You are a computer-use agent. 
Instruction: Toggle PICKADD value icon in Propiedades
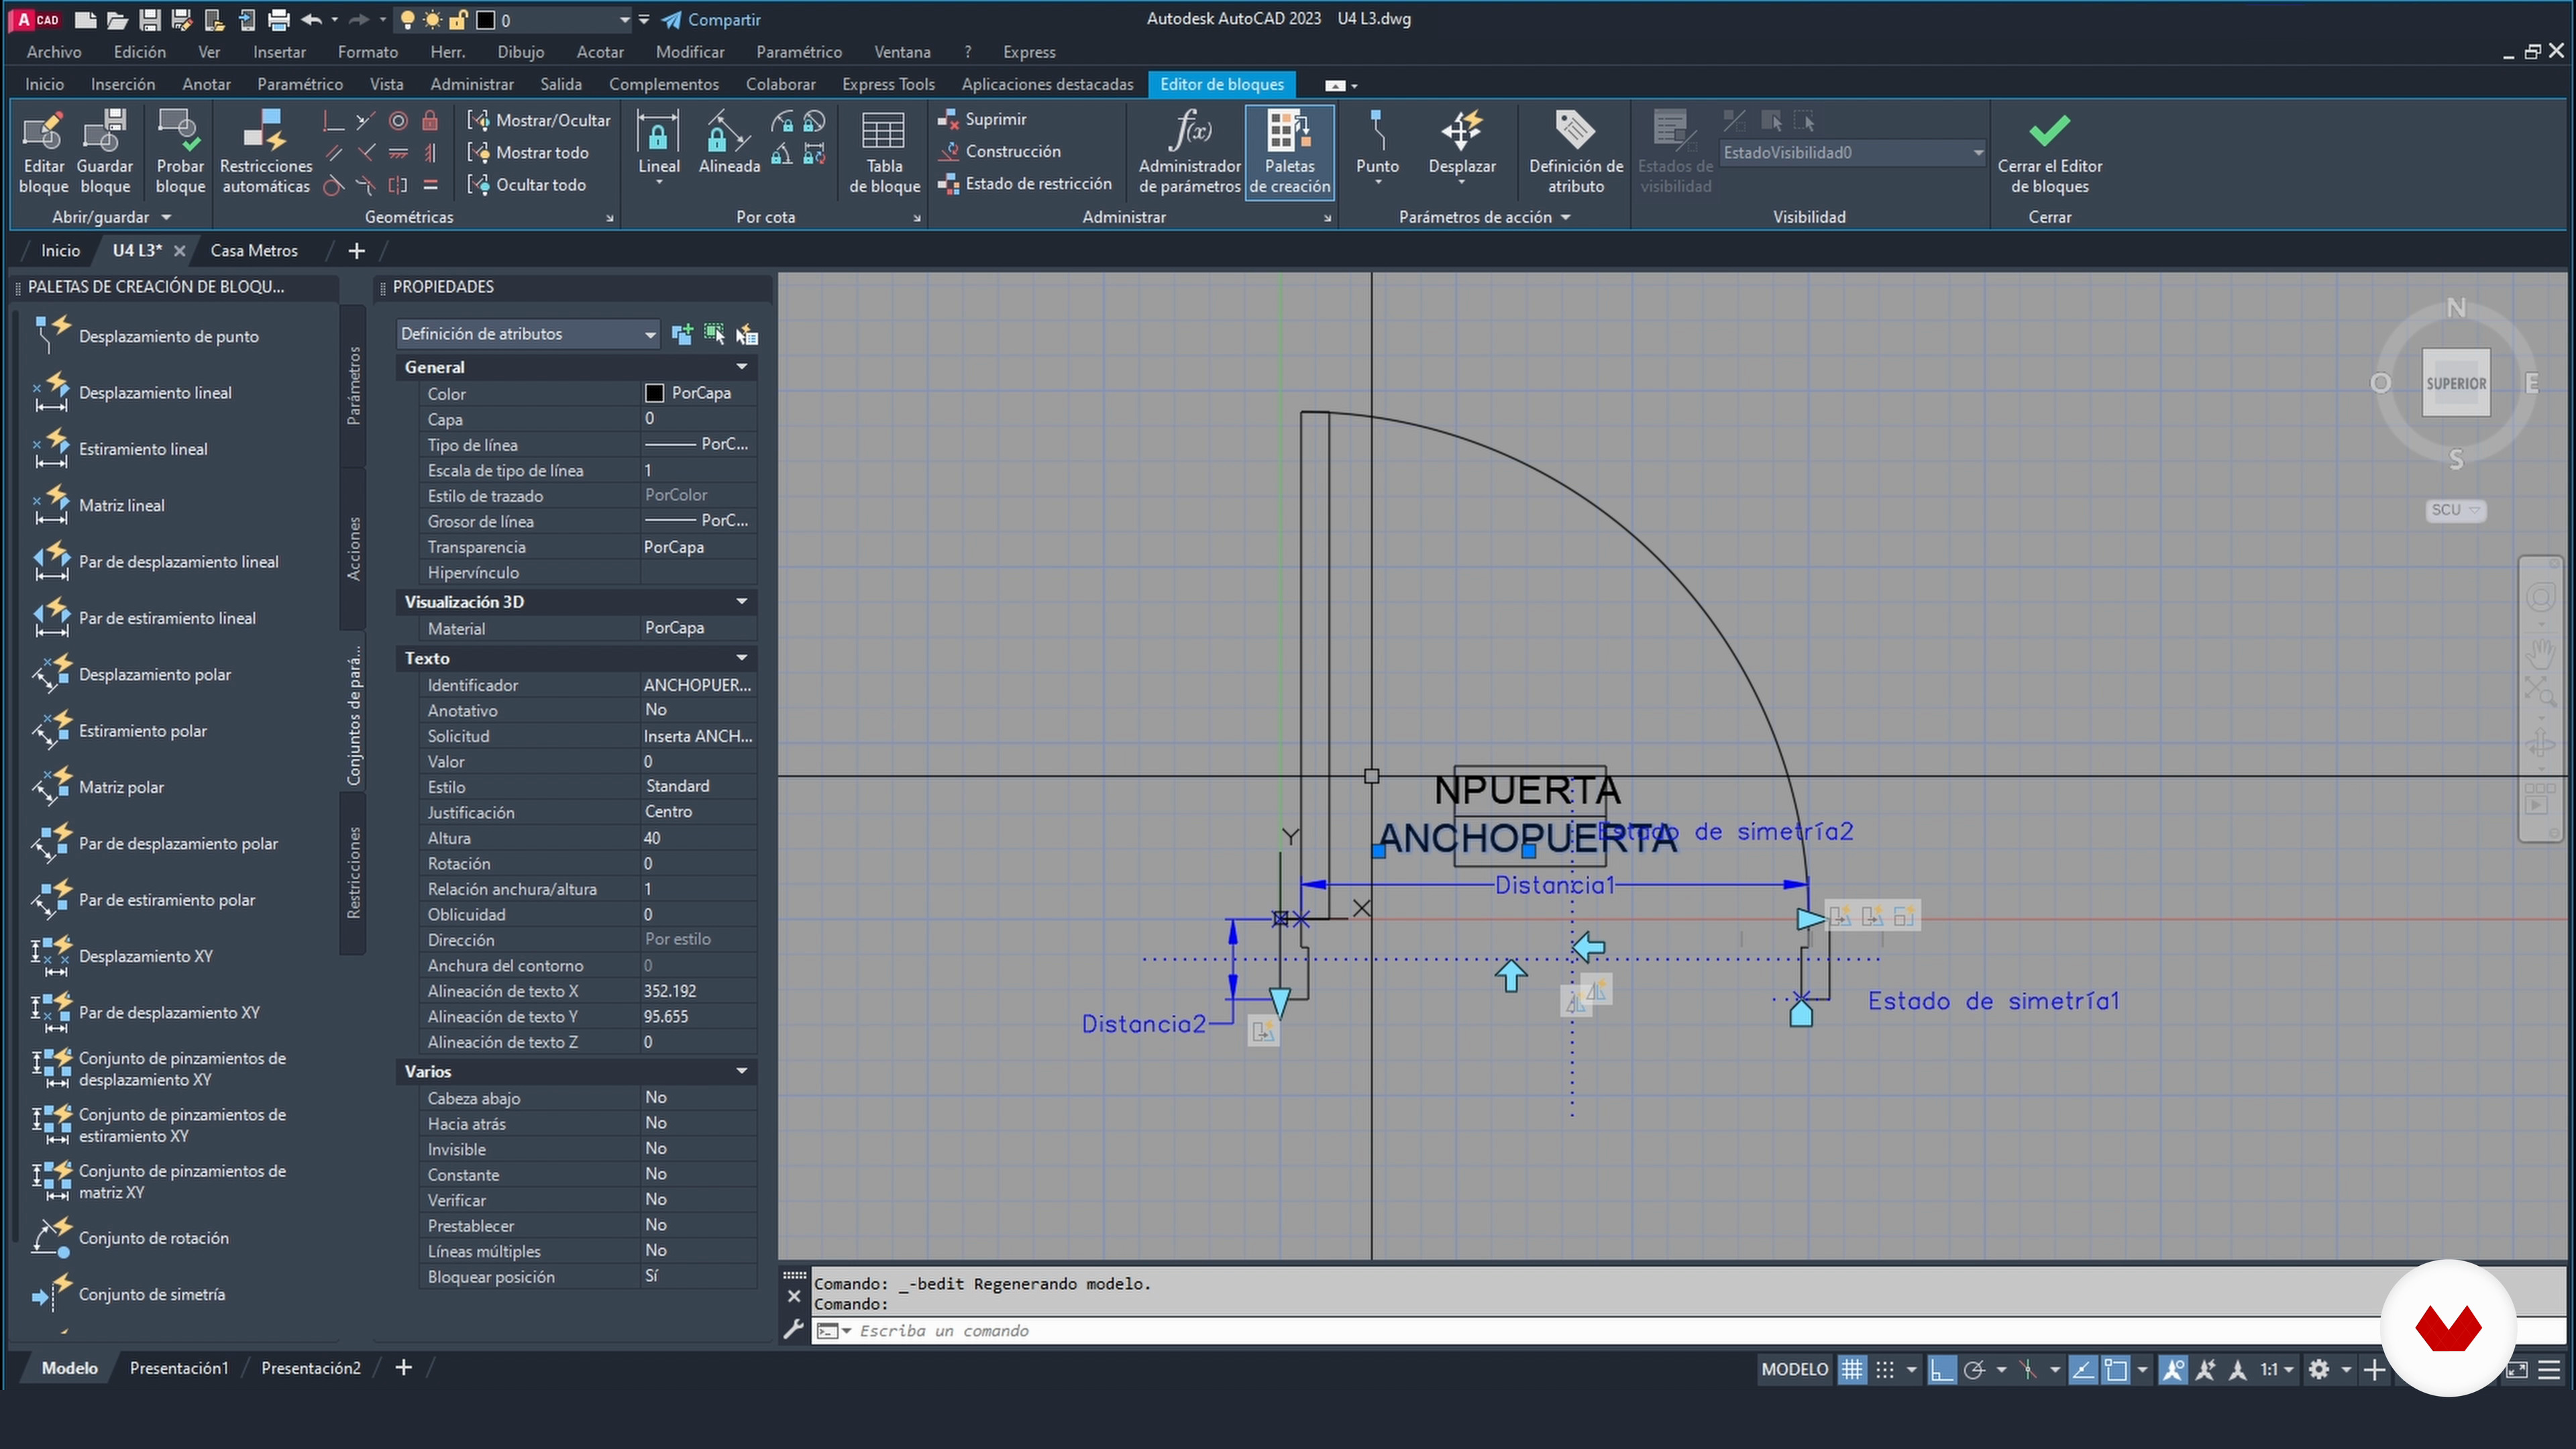[682, 334]
